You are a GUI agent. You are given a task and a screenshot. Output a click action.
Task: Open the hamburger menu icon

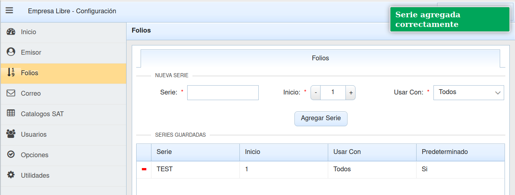9,10
